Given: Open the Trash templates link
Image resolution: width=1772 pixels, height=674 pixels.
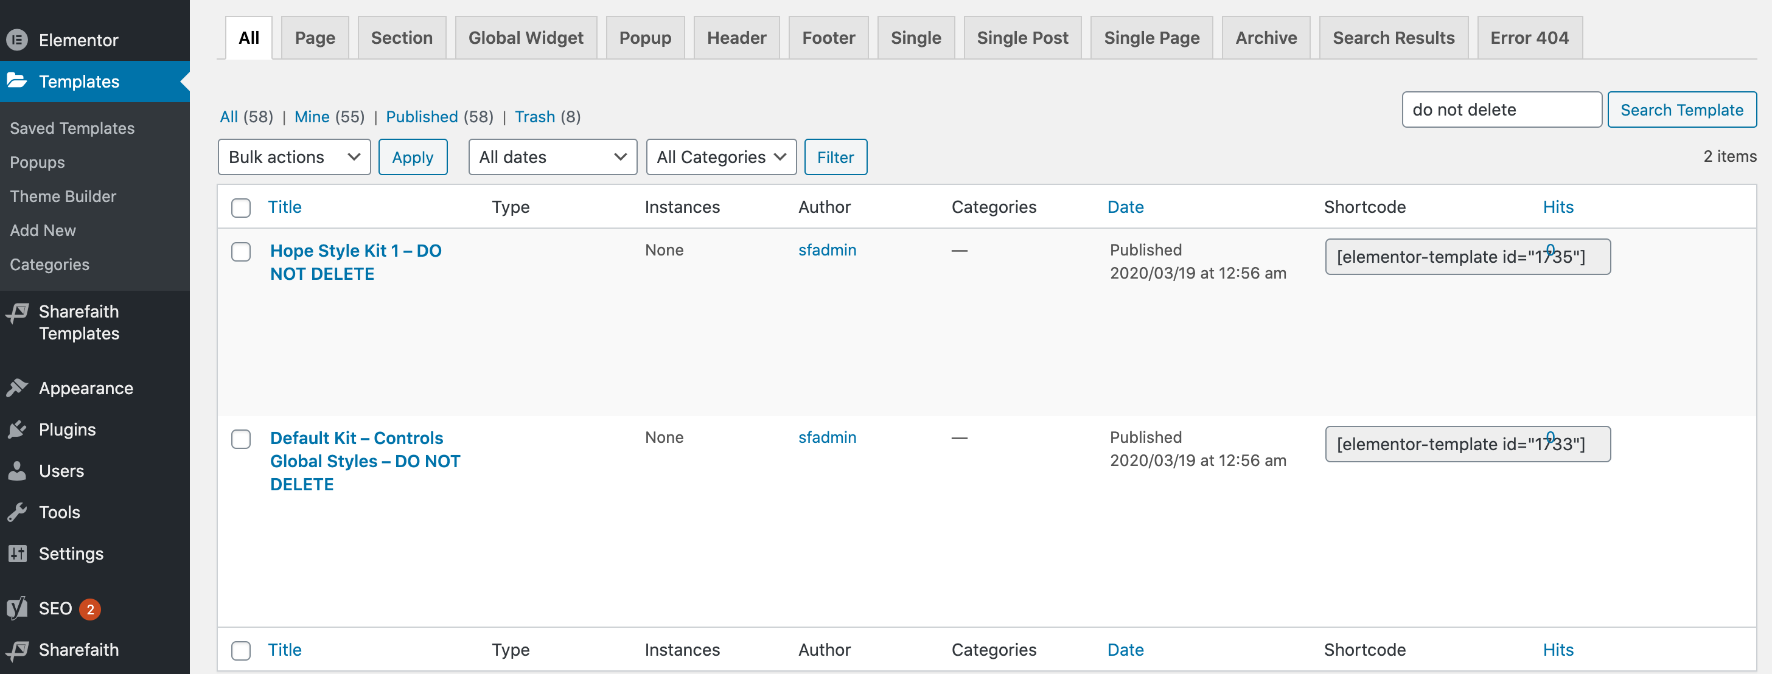Looking at the screenshot, I should [x=534, y=117].
